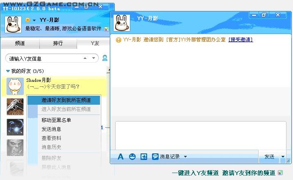
Task: Expand the 消息记录 dropdown arrow
Action: click(x=185, y=157)
